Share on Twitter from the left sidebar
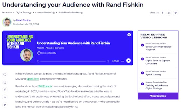181x110 pixels. (x=5, y=105)
